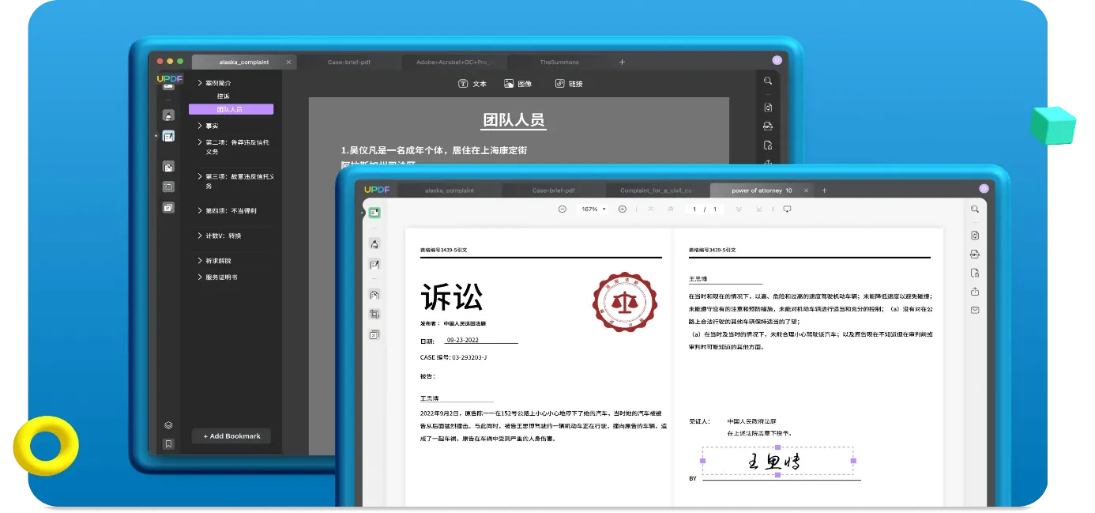Click the Add Bookmark button
The height and width of the screenshot is (513, 1095).
click(x=231, y=436)
